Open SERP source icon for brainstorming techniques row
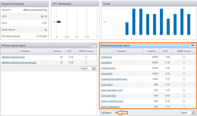Screen dimensions: 197x116 pyautogui.click(x=184, y=79)
